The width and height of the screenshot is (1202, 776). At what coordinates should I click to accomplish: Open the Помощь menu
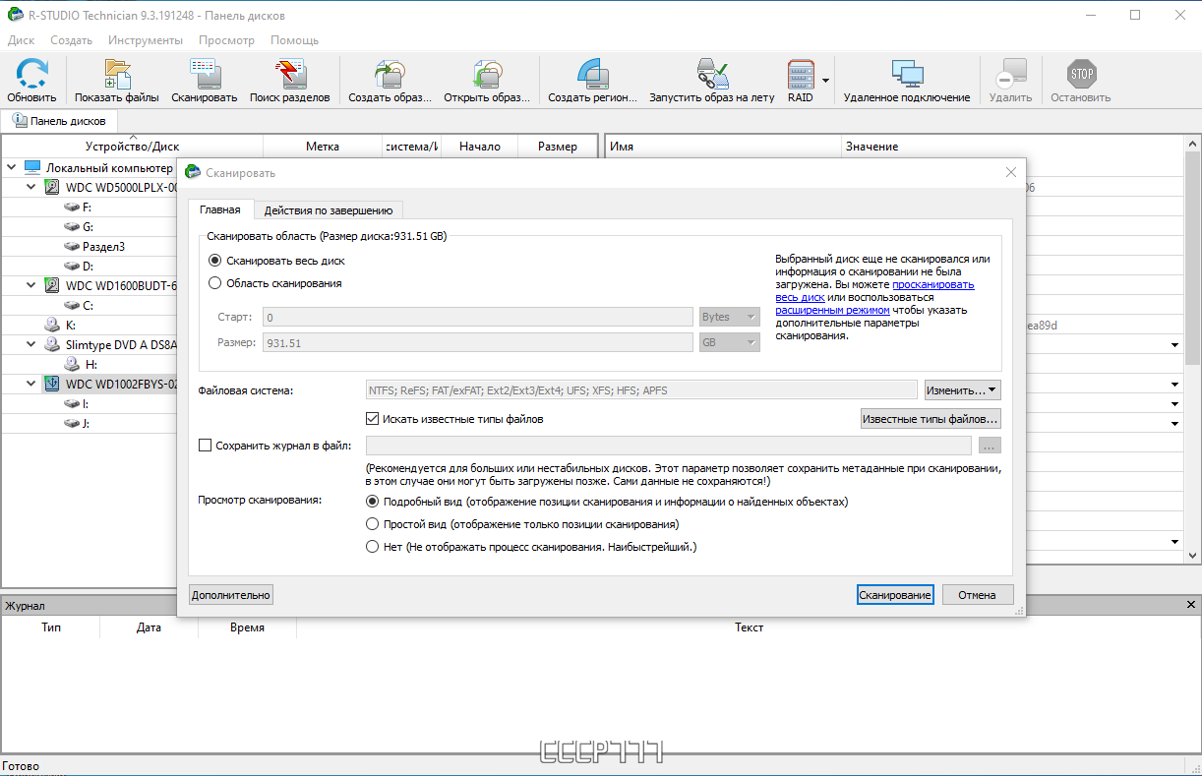294,40
